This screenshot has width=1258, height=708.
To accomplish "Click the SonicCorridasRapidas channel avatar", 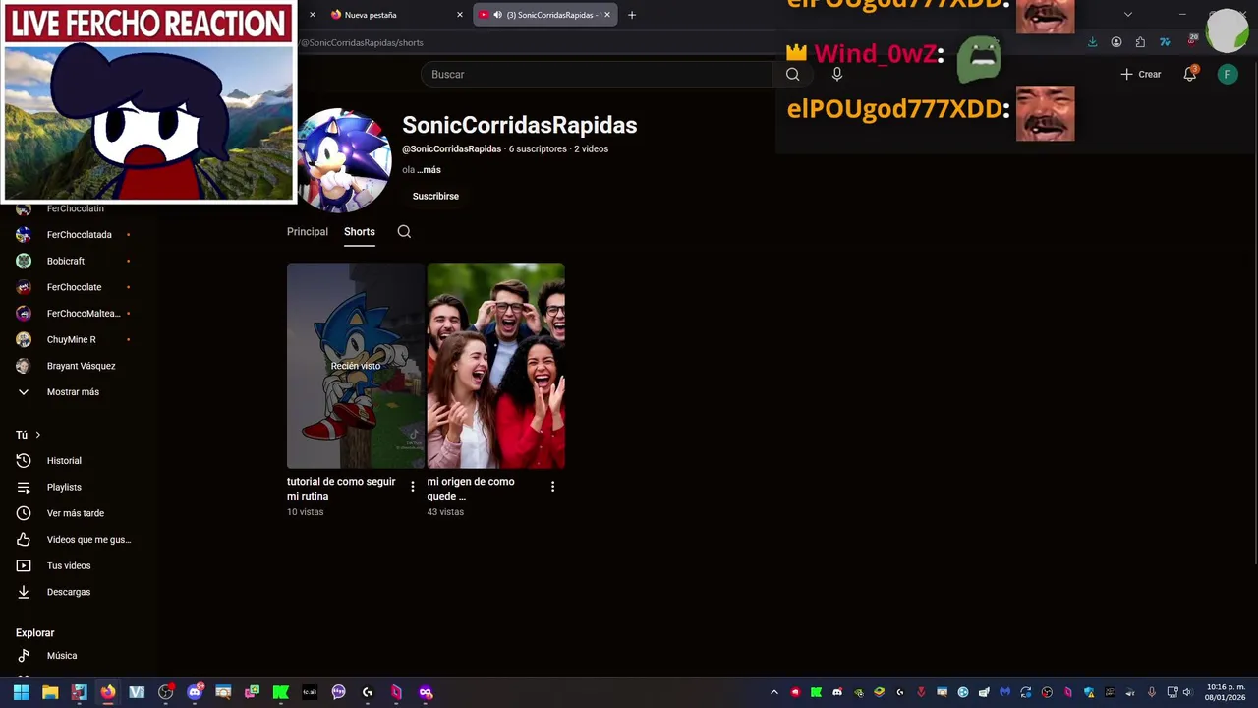I will 344,160.
